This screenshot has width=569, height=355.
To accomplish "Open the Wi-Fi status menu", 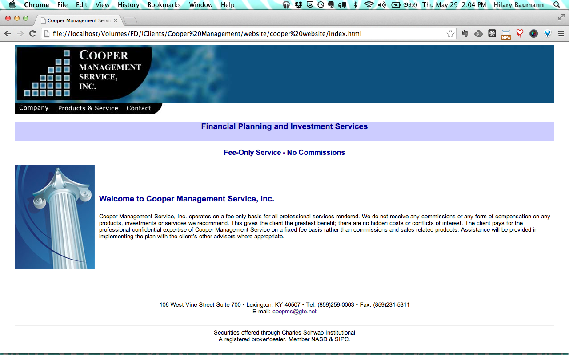I will tap(369, 5).
